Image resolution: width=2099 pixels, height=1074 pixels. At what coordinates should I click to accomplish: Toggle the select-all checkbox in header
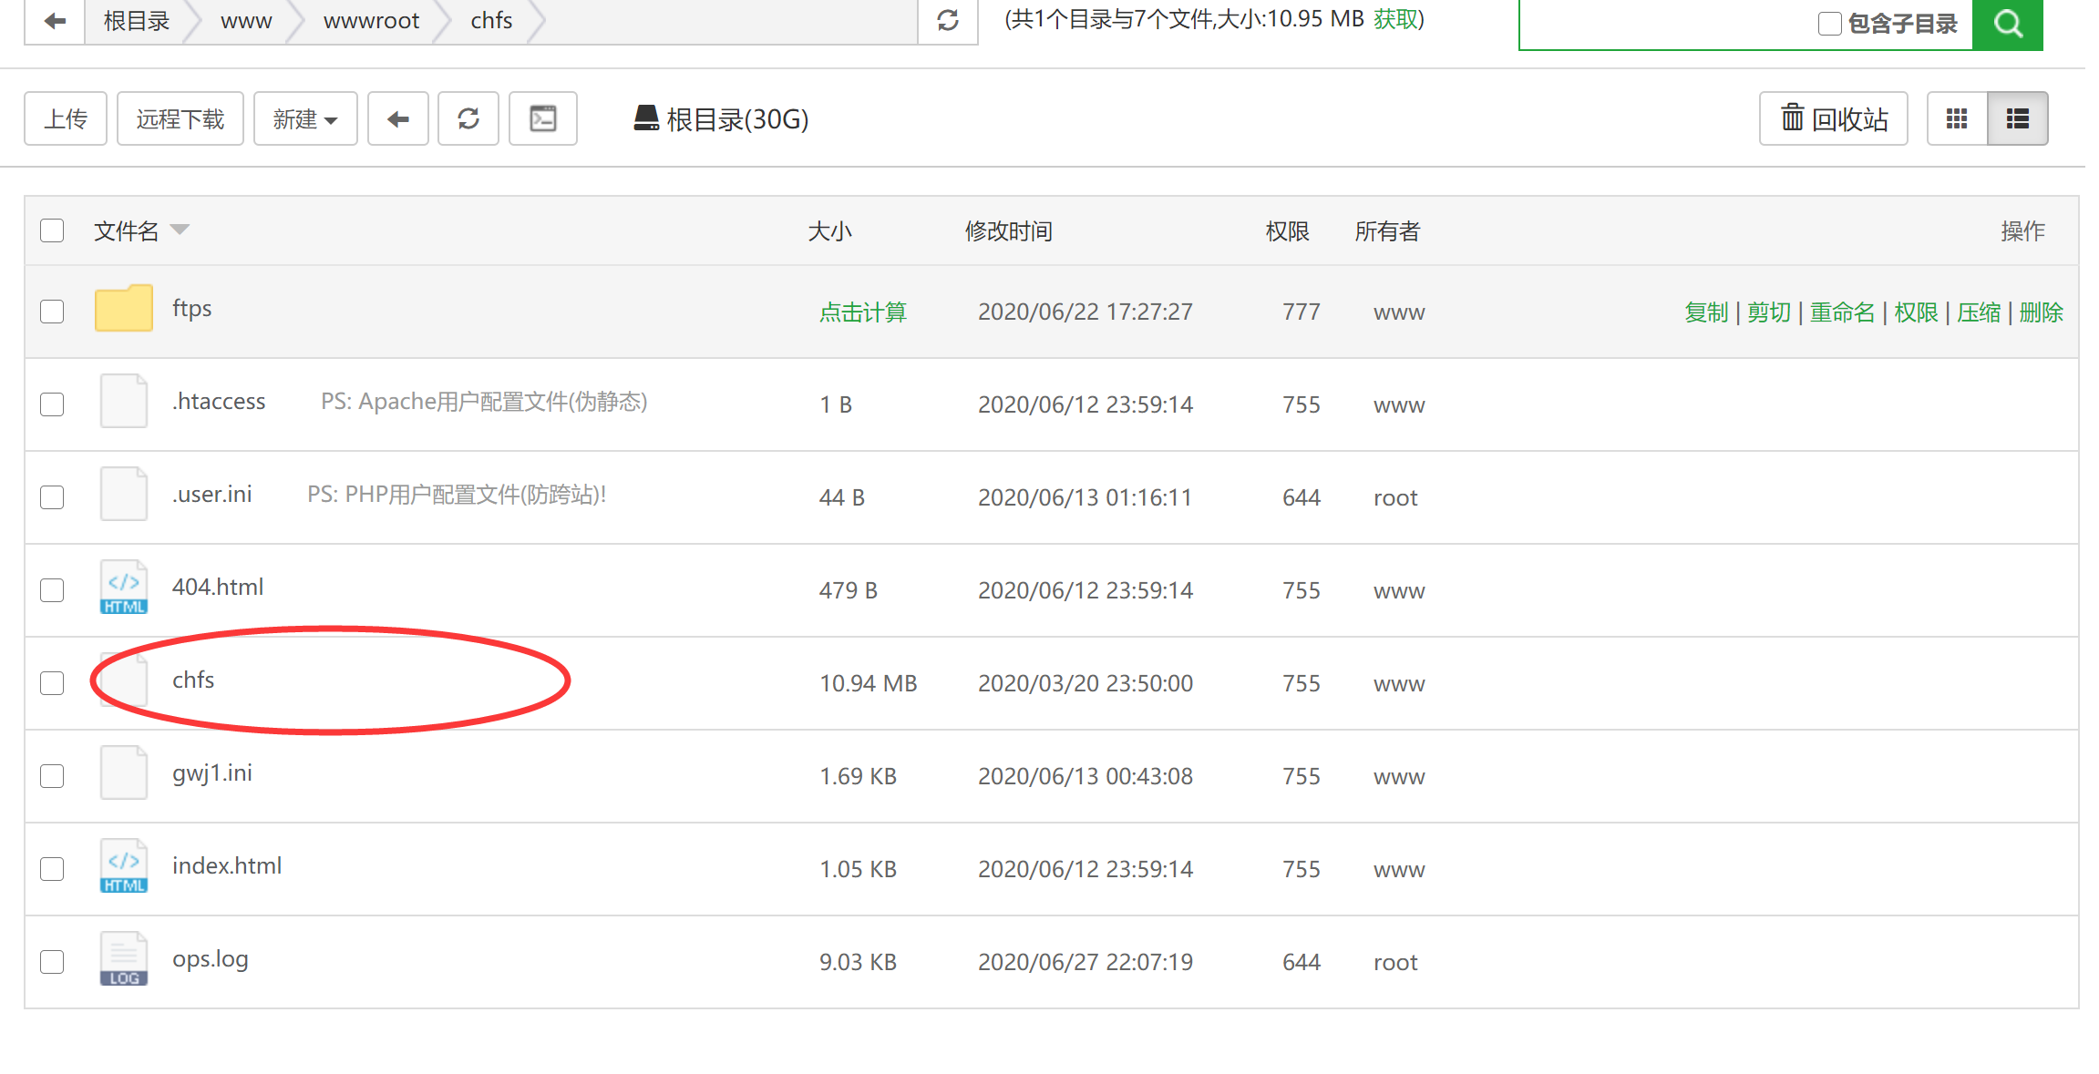pyautogui.click(x=52, y=230)
